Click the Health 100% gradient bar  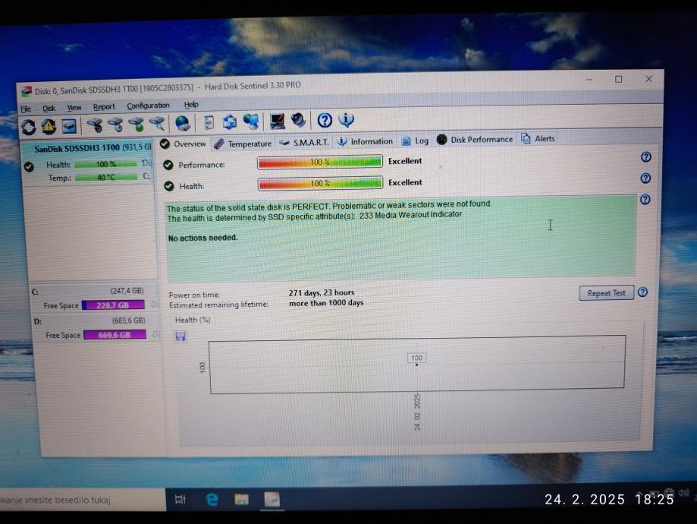coord(319,183)
